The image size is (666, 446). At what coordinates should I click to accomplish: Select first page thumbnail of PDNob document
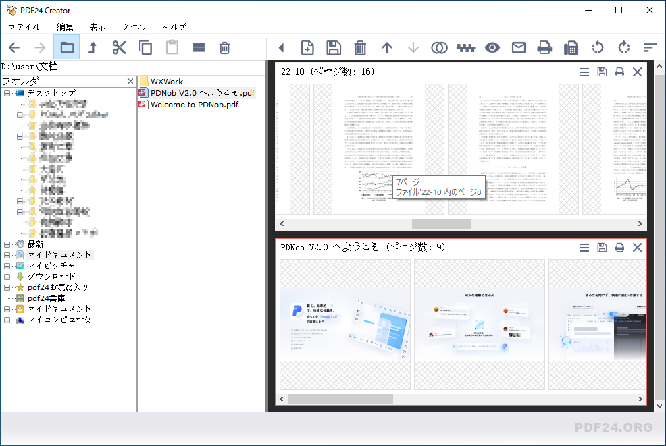(x=345, y=325)
